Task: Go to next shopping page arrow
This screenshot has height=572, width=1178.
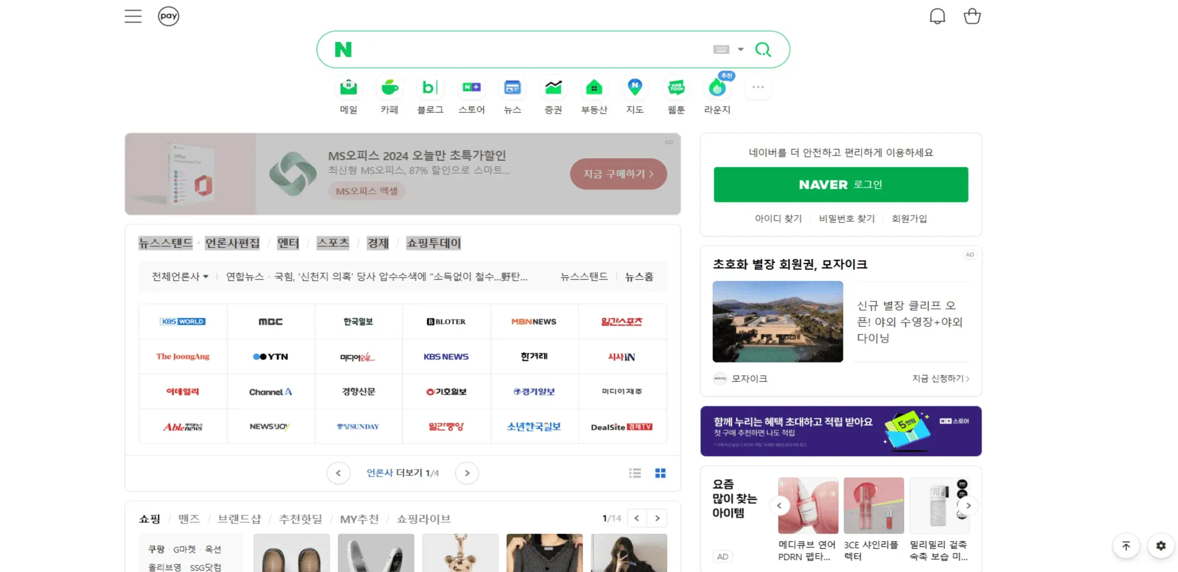Action: click(657, 518)
